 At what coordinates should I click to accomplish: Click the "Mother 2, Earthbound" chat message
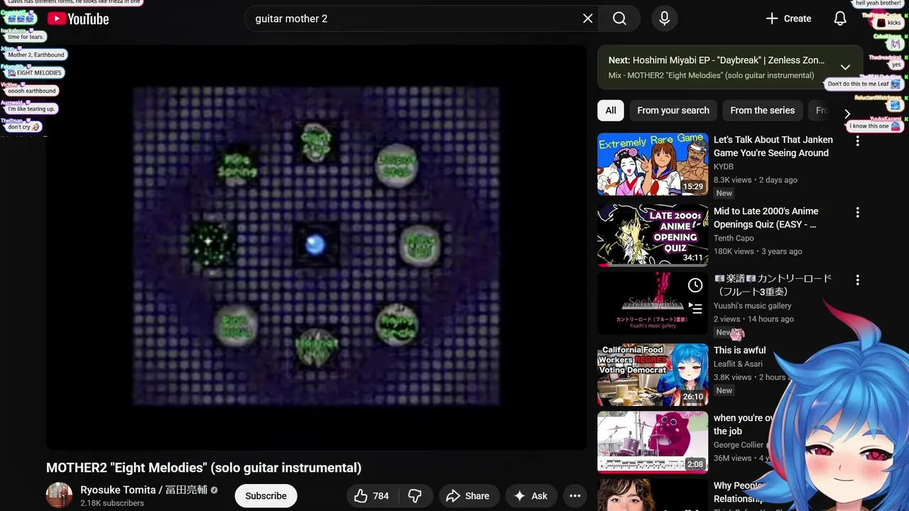point(36,55)
